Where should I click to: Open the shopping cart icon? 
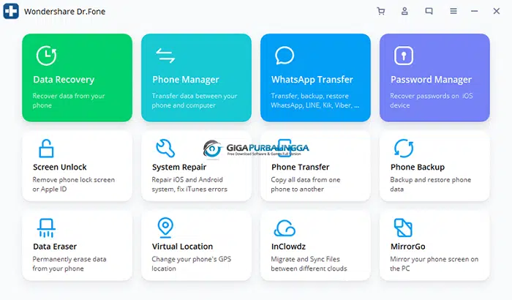click(x=381, y=11)
